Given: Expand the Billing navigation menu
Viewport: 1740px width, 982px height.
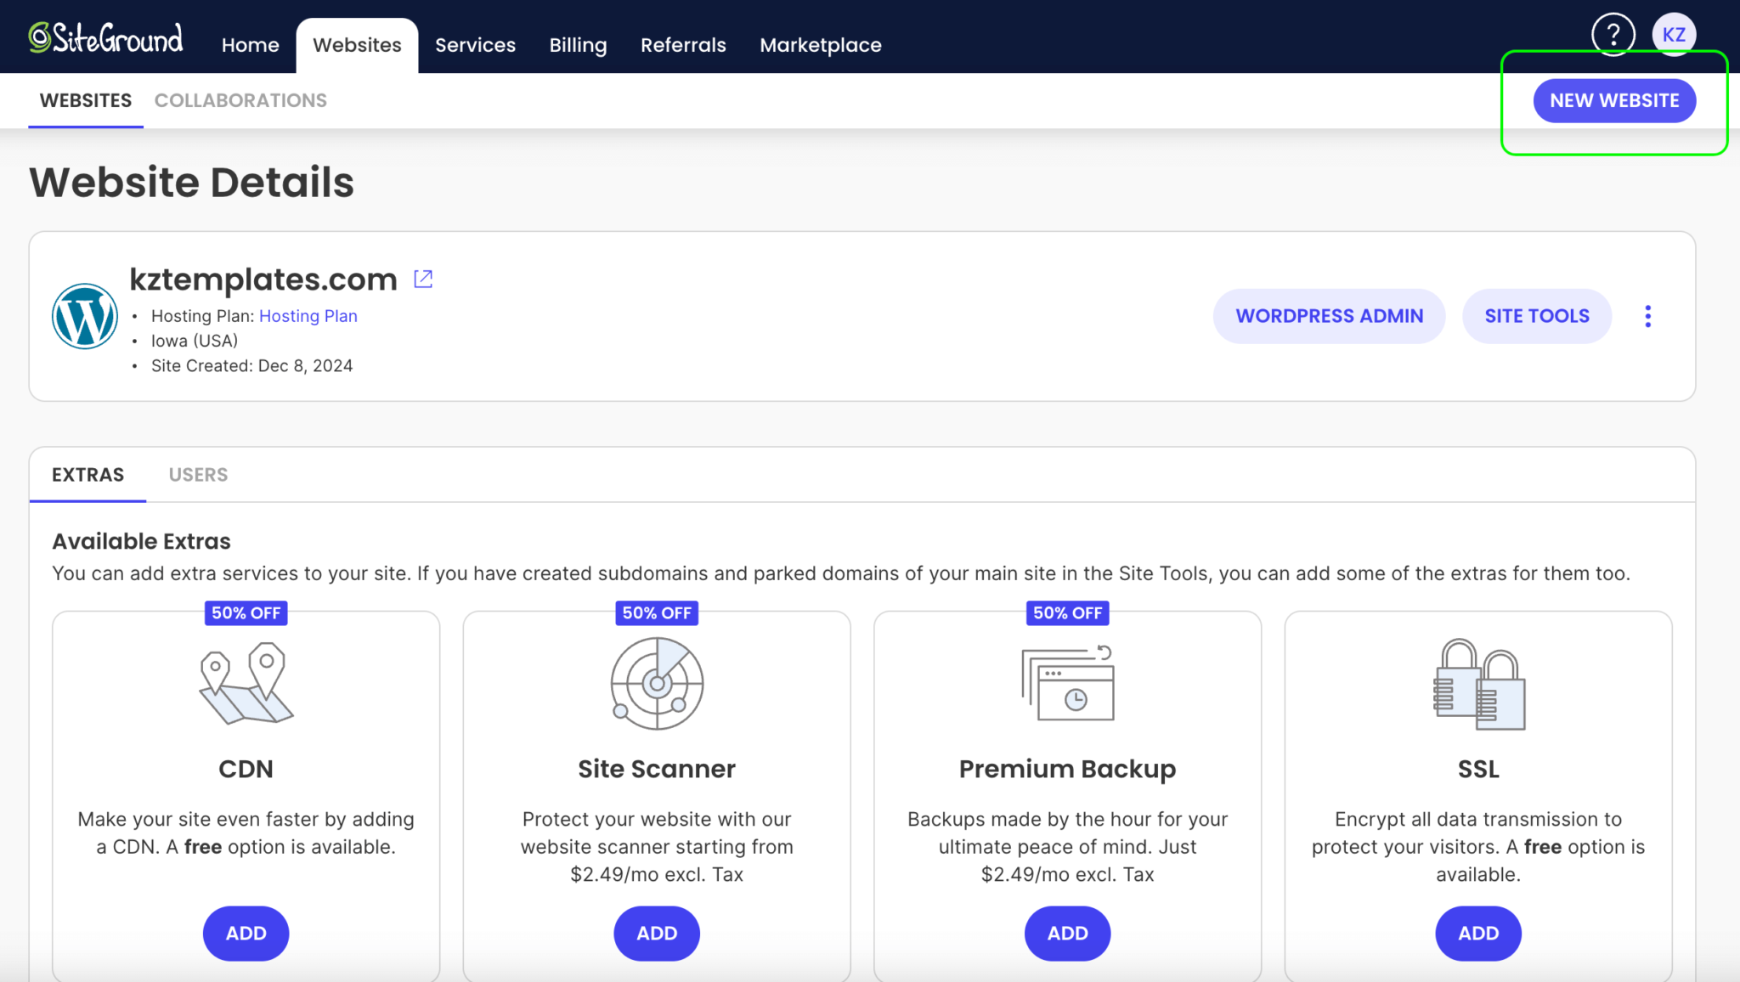Looking at the screenshot, I should (x=577, y=44).
